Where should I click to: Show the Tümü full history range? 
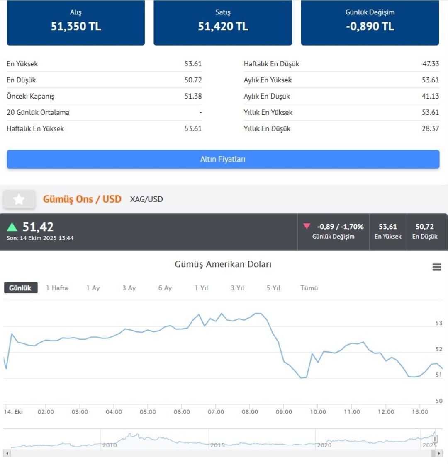click(x=309, y=288)
